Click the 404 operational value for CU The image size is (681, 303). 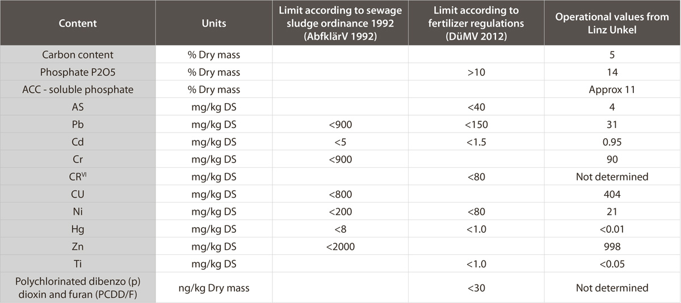(x=612, y=194)
